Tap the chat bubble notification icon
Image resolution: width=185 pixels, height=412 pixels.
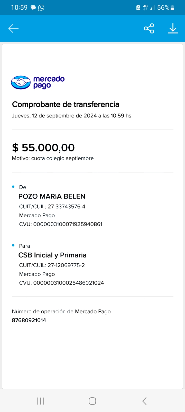[x=33, y=8]
